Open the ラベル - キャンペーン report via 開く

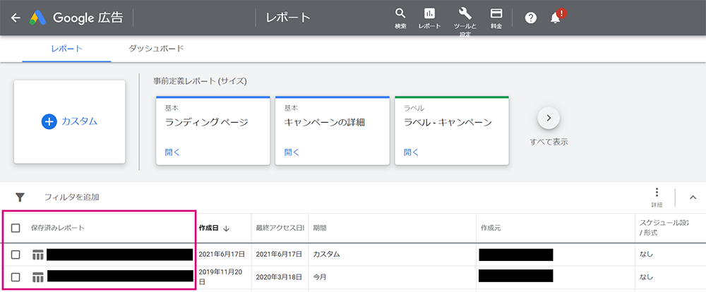coord(411,152)
